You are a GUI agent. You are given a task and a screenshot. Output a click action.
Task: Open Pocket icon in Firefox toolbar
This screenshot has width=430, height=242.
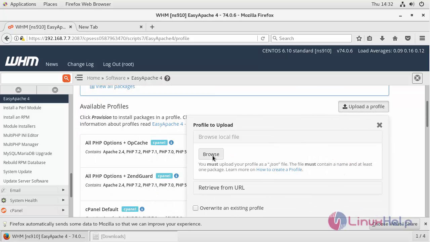point(408,38)
